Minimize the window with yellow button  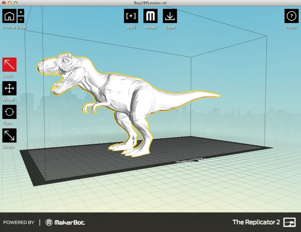coord(10,3)
